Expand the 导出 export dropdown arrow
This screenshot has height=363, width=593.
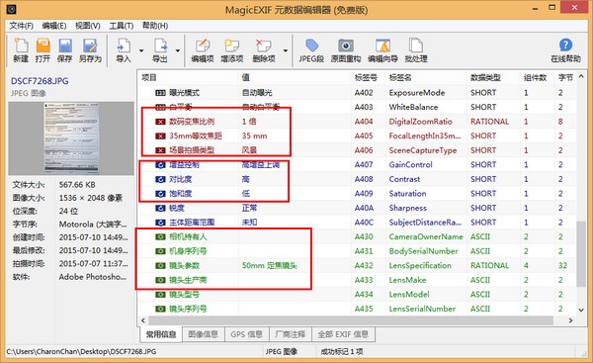tap(177, 50)
